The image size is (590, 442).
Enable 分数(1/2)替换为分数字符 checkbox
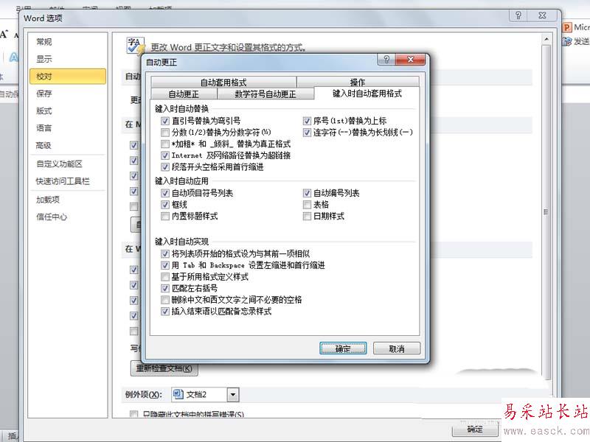tap(164, 133)
